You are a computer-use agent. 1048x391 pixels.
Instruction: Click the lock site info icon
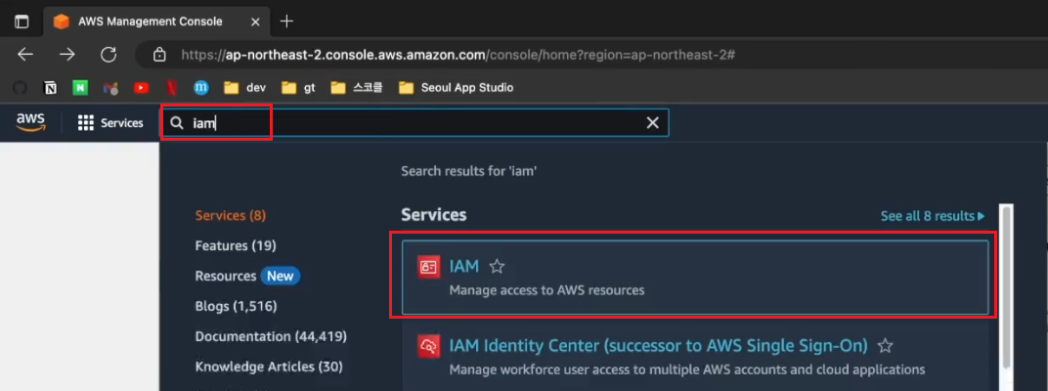point(159,54)
